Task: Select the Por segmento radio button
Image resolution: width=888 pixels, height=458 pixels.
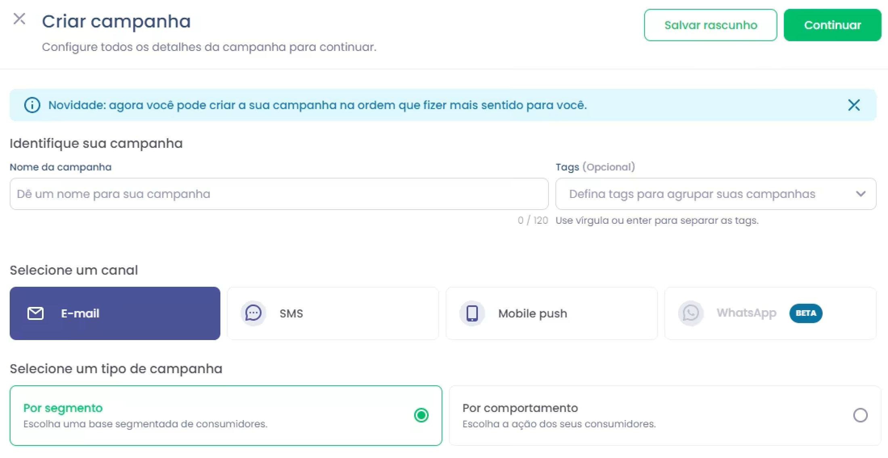Action: click(x=421, y=415)
